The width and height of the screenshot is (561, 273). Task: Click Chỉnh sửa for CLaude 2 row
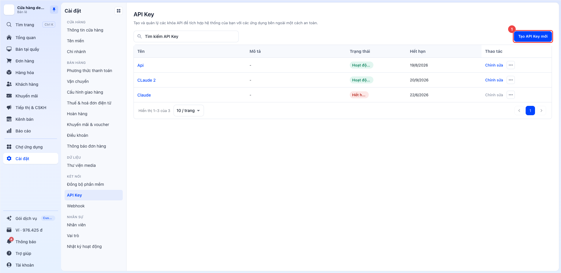[x=494, y=80]
